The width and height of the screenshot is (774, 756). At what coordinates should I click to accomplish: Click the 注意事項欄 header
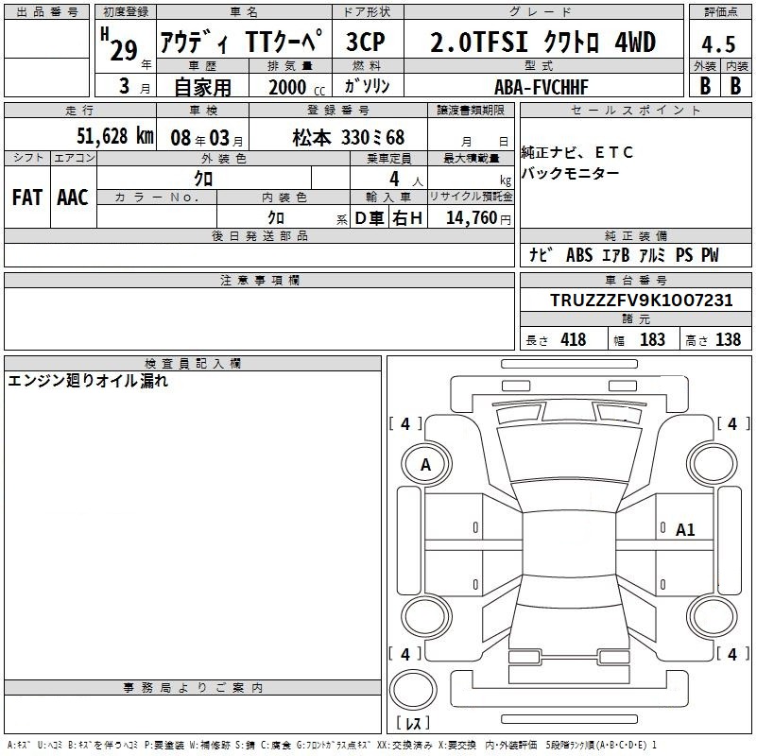tap(260, 281)
